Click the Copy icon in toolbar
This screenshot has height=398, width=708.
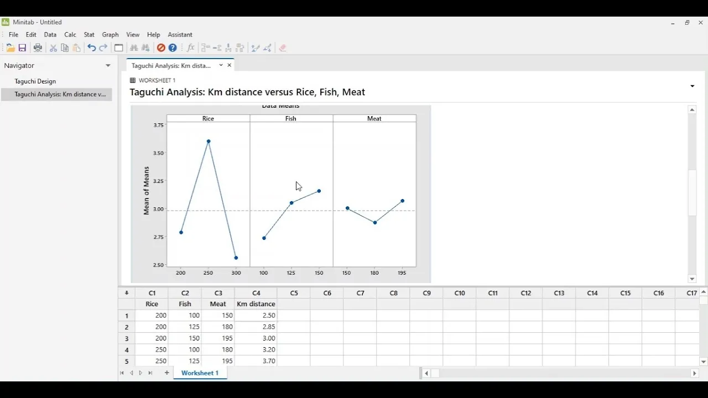[65, 48]
